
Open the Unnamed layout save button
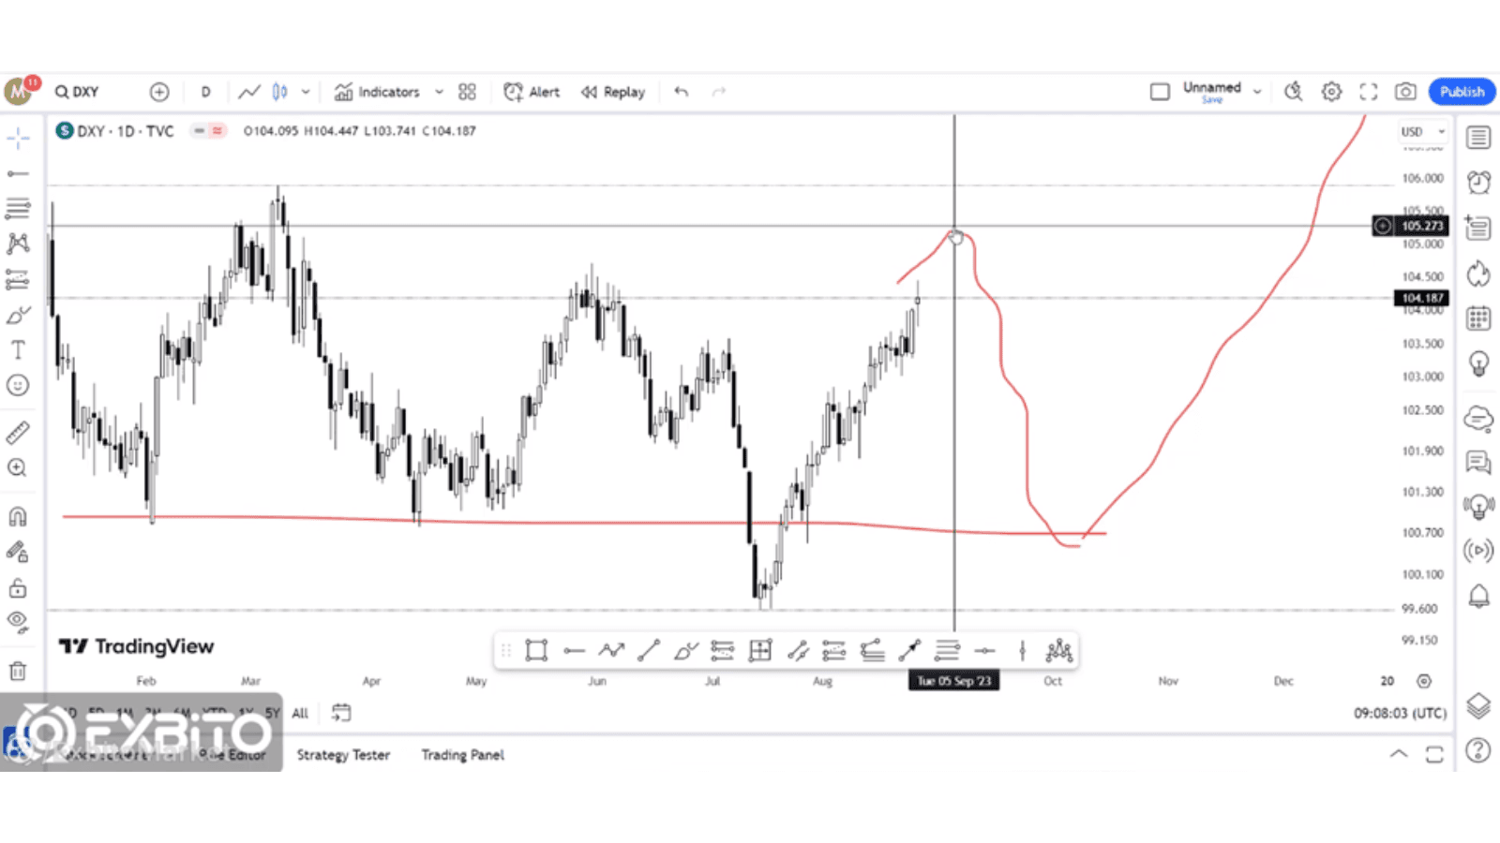[x=1211, y=91]
